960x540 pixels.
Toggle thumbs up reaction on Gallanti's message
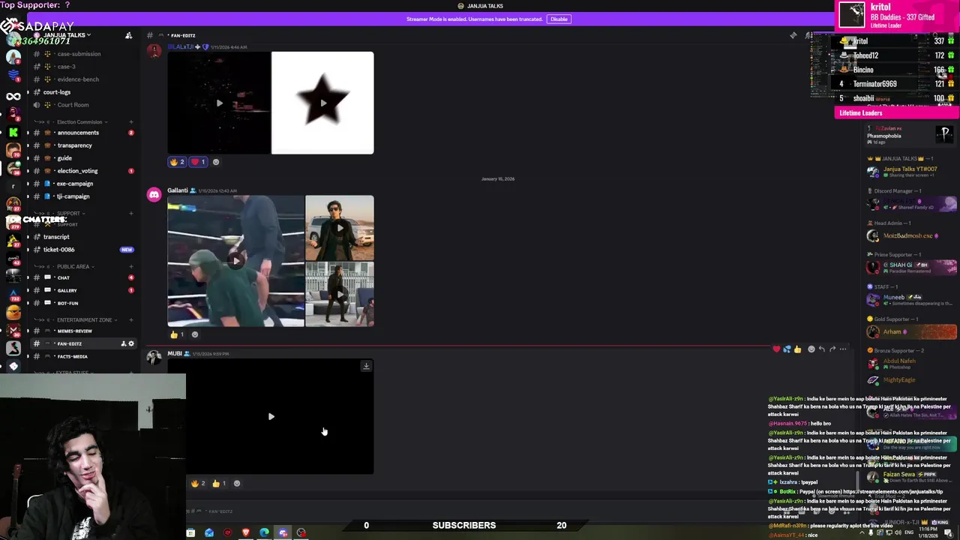click(x=177, y=334)
